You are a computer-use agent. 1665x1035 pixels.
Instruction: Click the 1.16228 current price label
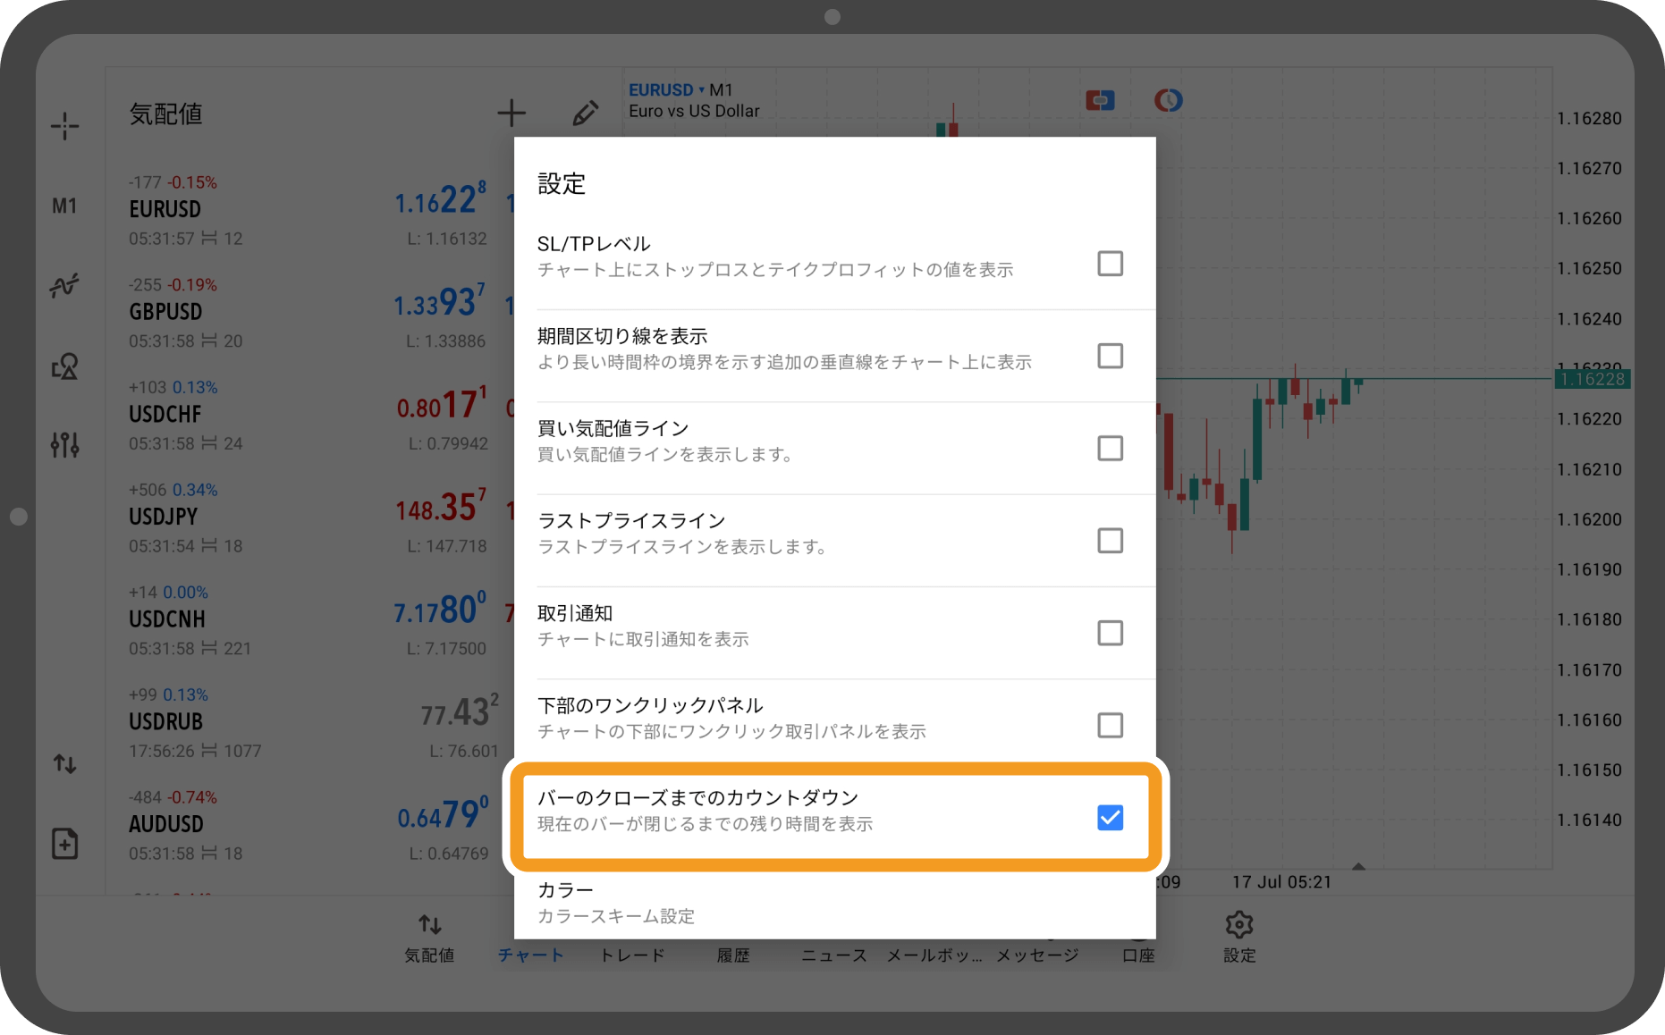click(x=1592, y=379)
